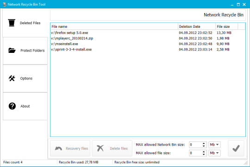The image size is (250, 167).
Task: Sort by File name column header
Action: coord(114,26)
